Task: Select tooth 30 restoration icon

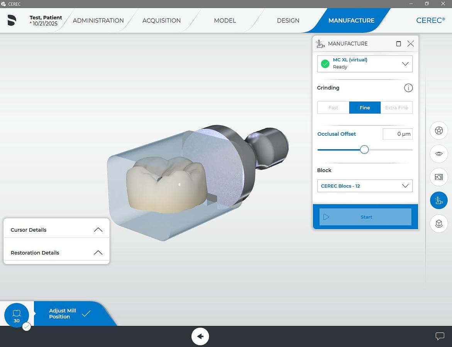Action: pyautogui.click(x=17, y=315)
